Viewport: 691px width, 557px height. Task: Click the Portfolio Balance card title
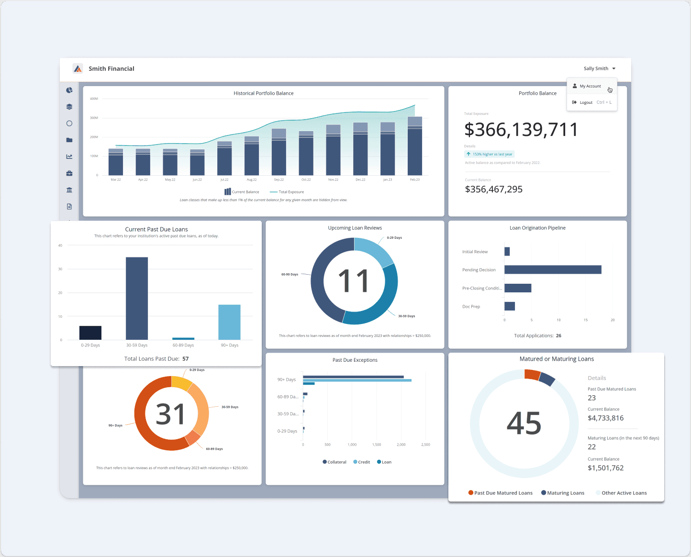point(537,93)
